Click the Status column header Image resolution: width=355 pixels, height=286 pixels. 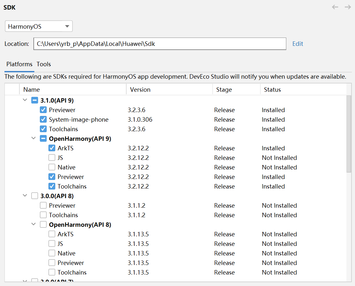(303, 89)
